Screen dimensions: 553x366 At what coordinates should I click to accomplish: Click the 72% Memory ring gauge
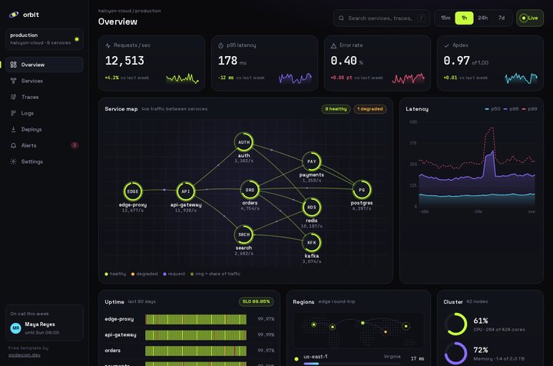pyautogui.click(x=455, y=353)
